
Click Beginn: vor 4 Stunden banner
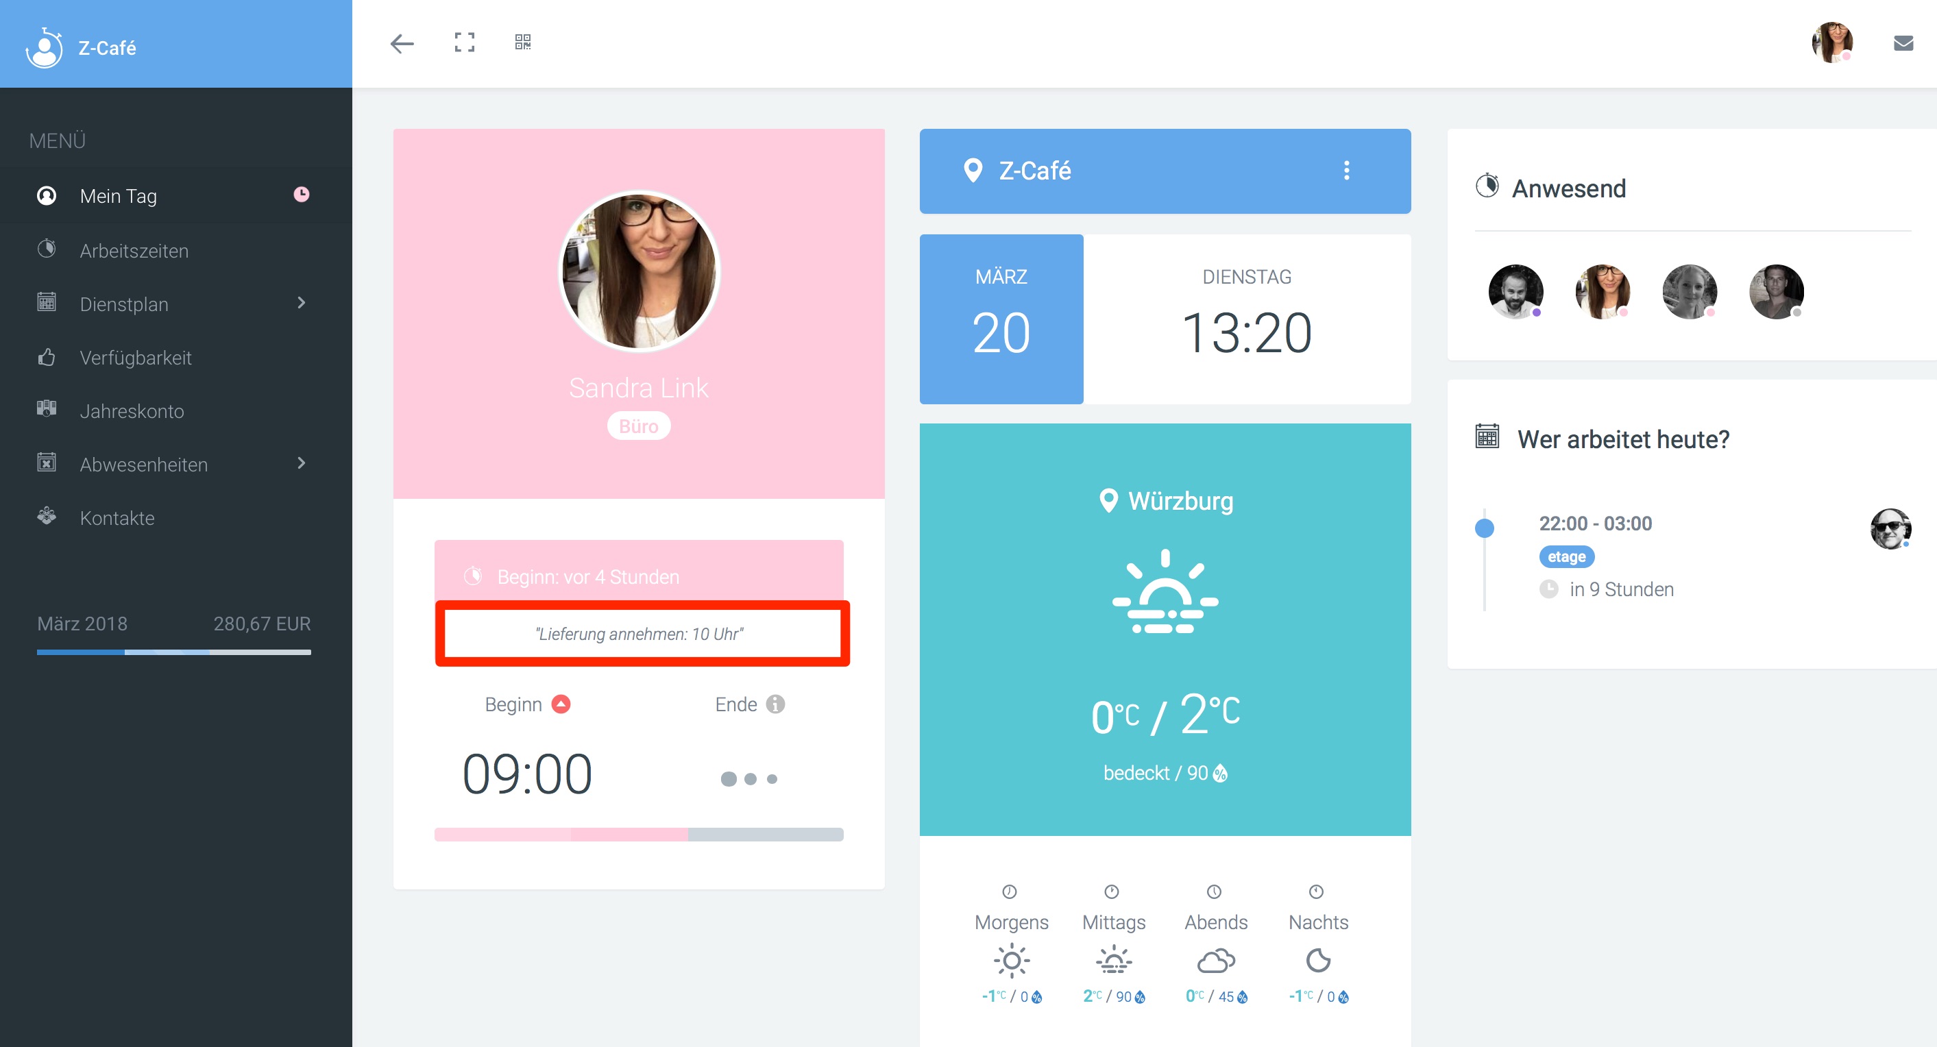[638, 573]
